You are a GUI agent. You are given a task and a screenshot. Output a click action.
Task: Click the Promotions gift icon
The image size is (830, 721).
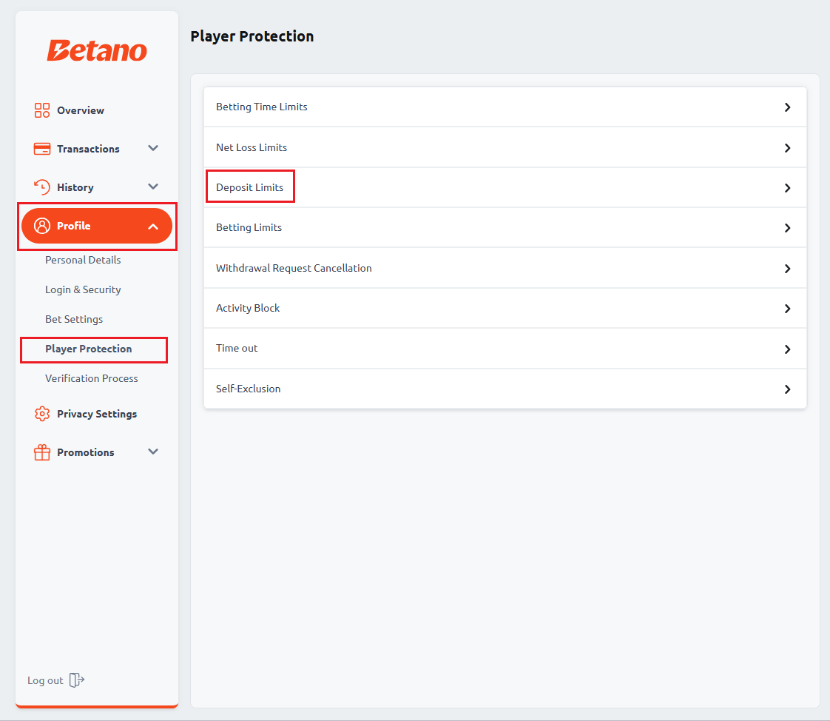click(42, 452)
